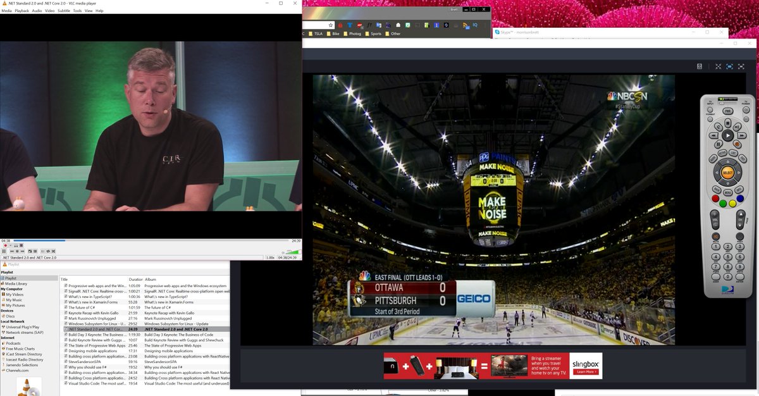Click SELECT on the DirecTV remote
The height and width of the screenshot is (396, 759).
coord(727,173)
